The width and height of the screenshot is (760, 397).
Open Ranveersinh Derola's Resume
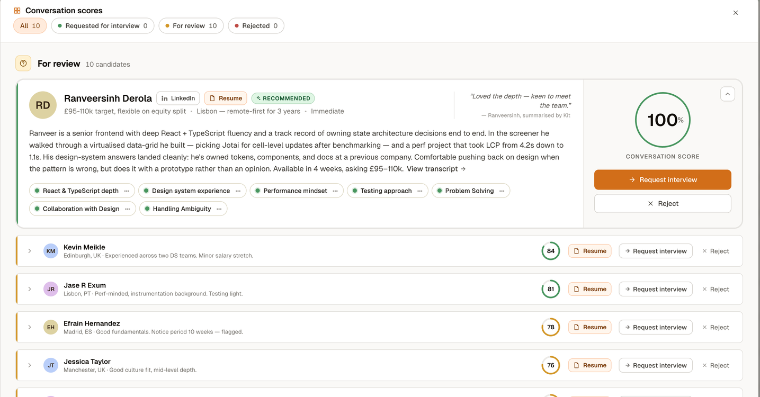[x=226, y=98]
